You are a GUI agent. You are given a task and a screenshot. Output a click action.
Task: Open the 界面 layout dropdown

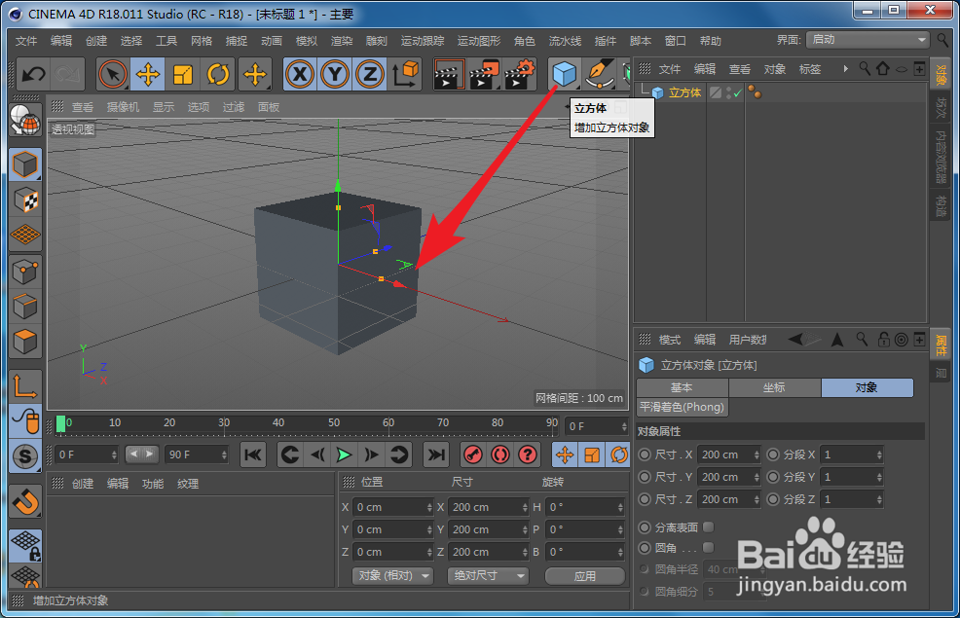pos(868,40)
